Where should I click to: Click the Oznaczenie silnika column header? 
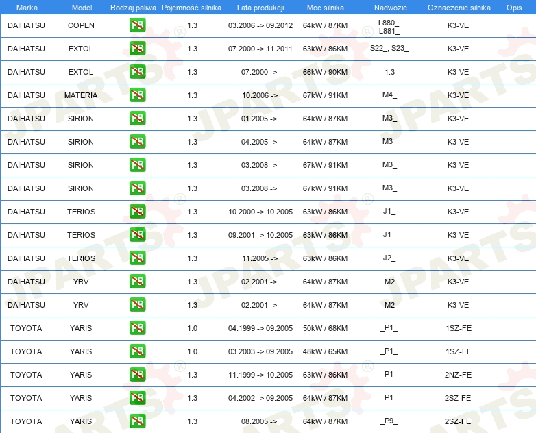459,8
